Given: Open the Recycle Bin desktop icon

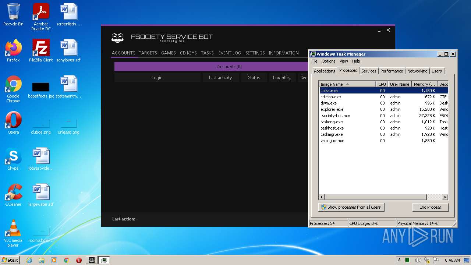Looking at the screenshot, I should [13, 15].
